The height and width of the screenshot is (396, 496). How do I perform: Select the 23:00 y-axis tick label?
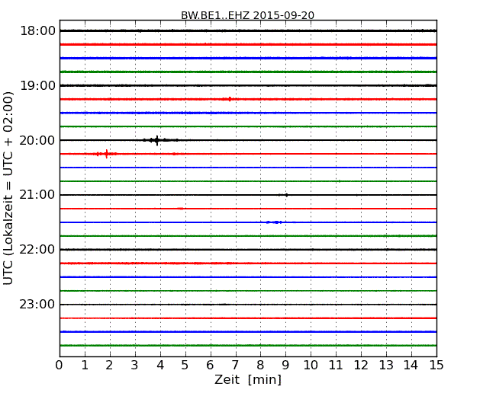coord(37,304)
